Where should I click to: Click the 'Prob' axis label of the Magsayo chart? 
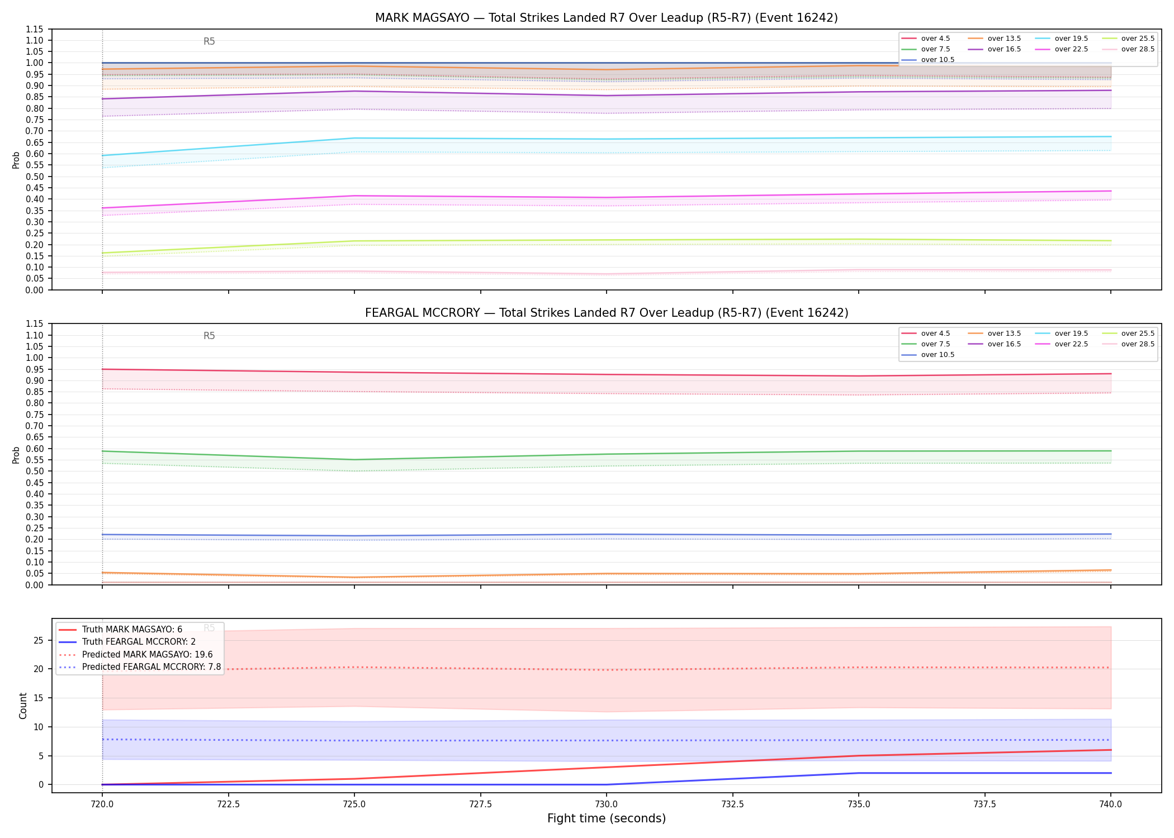(16, 160)
